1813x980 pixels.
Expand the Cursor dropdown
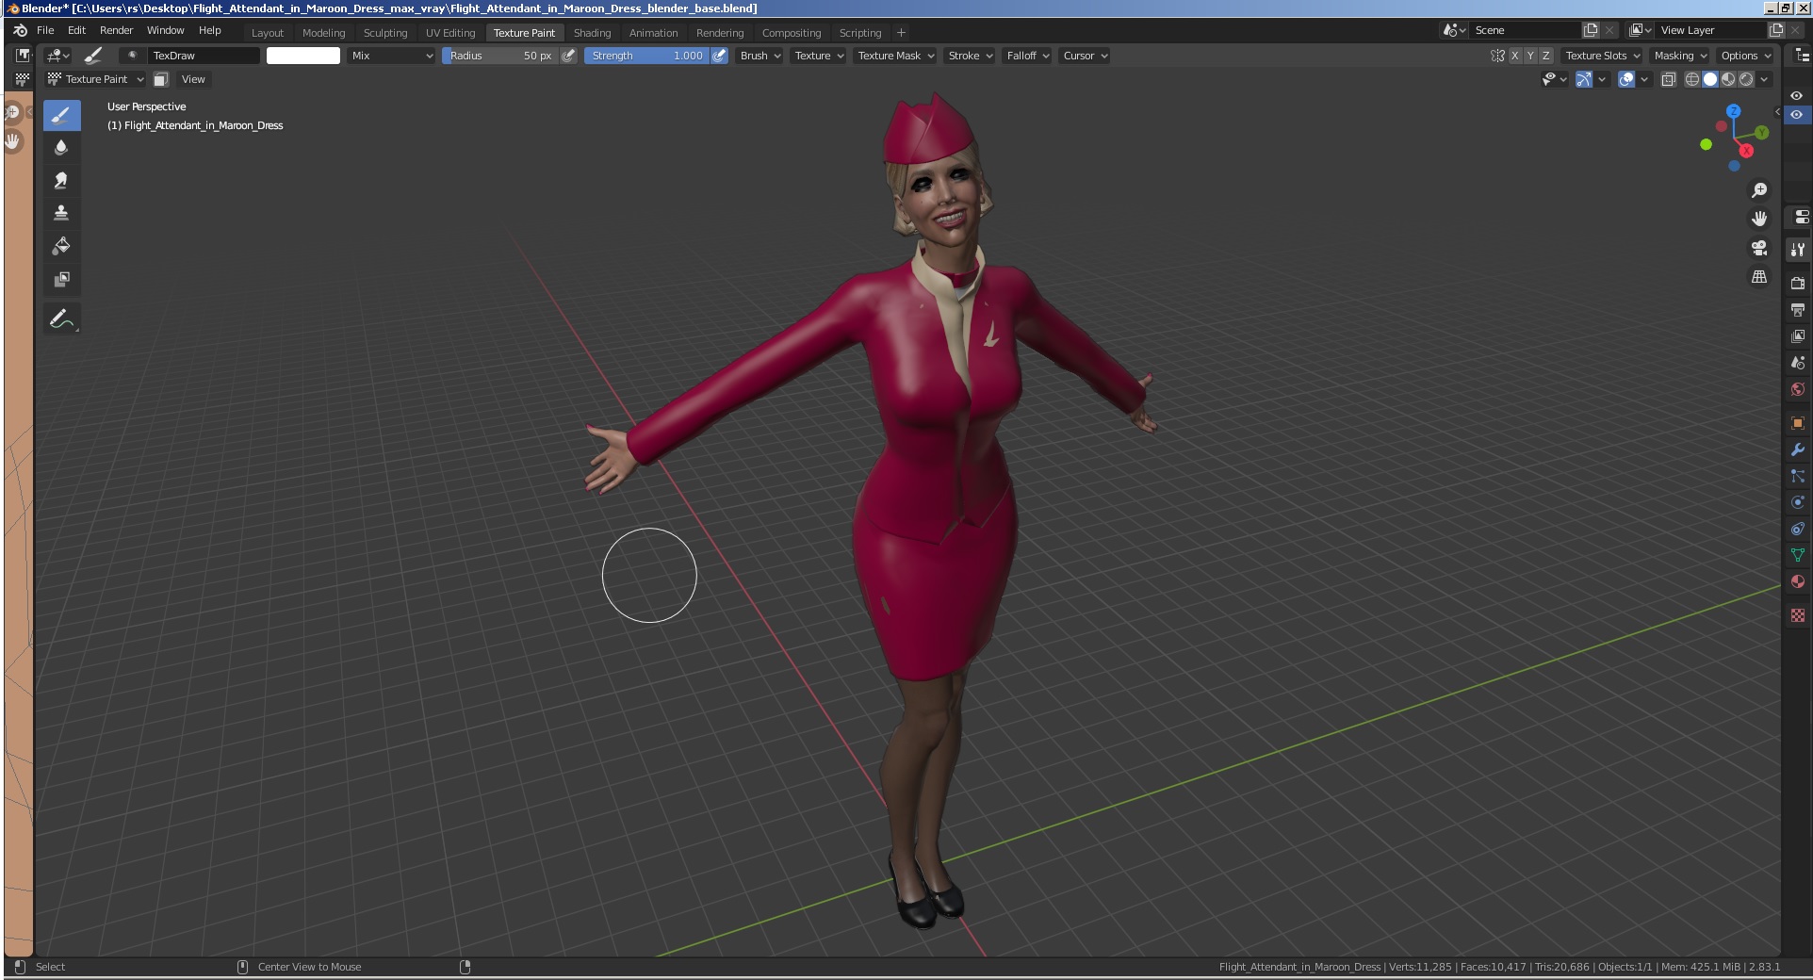click(1085, 56)
